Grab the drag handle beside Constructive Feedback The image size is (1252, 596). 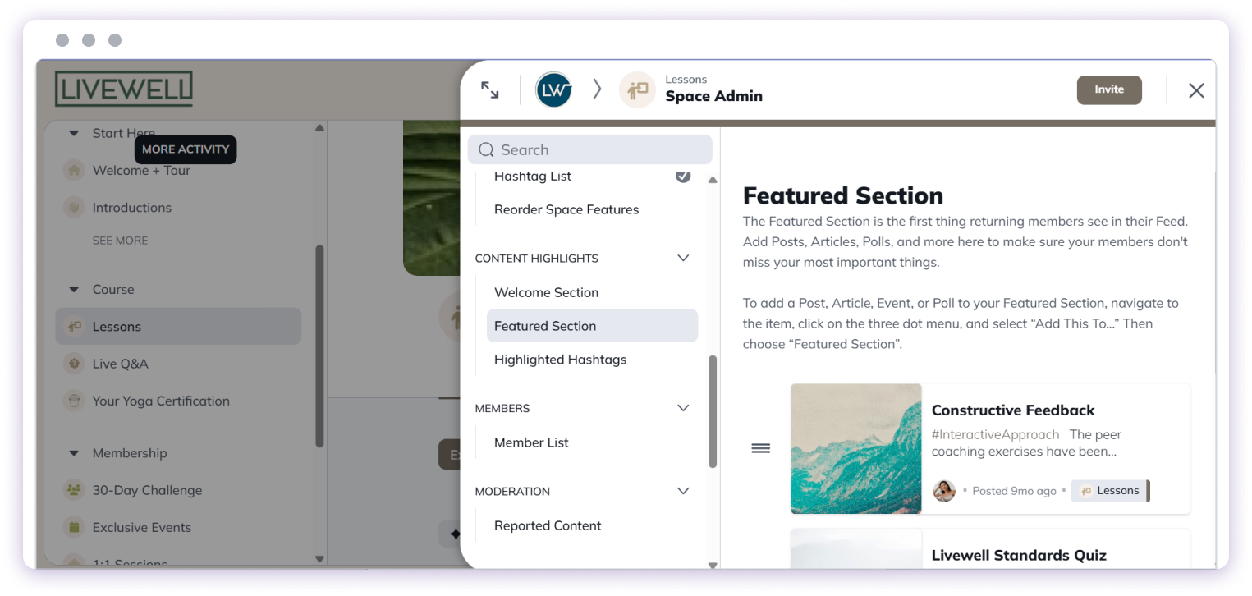coord(760,448)
